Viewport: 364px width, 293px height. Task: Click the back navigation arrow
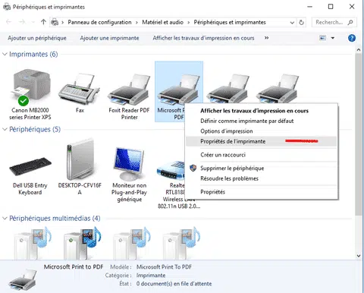8,22
